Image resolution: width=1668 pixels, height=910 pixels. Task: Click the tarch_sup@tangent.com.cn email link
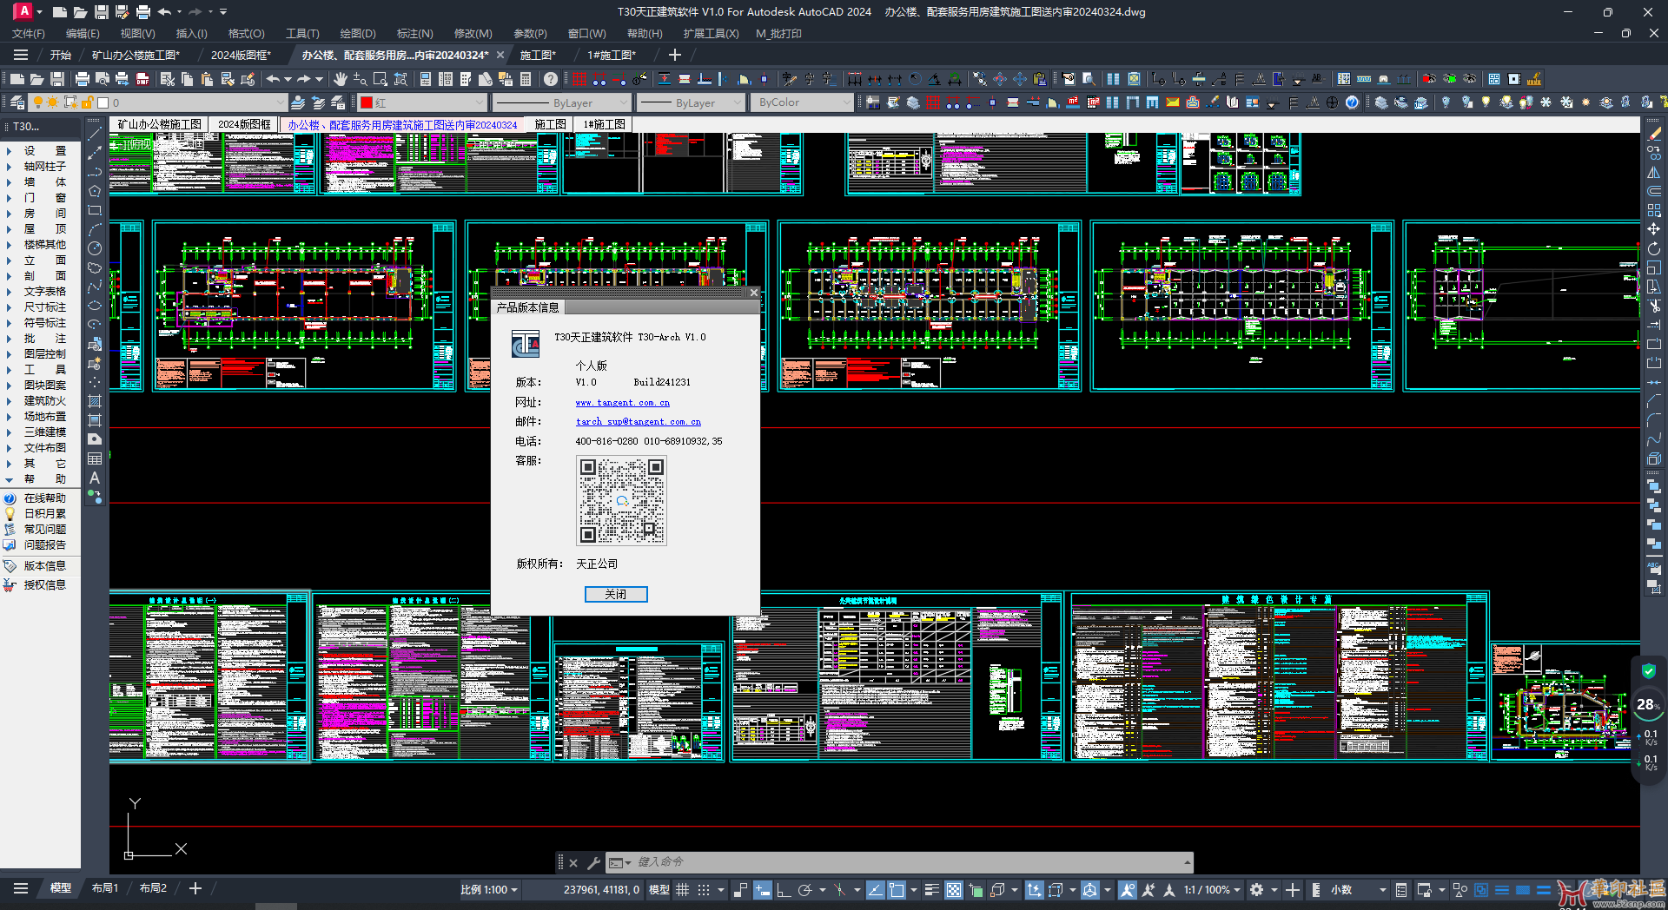pyautogui.click(x=639, y=421)
